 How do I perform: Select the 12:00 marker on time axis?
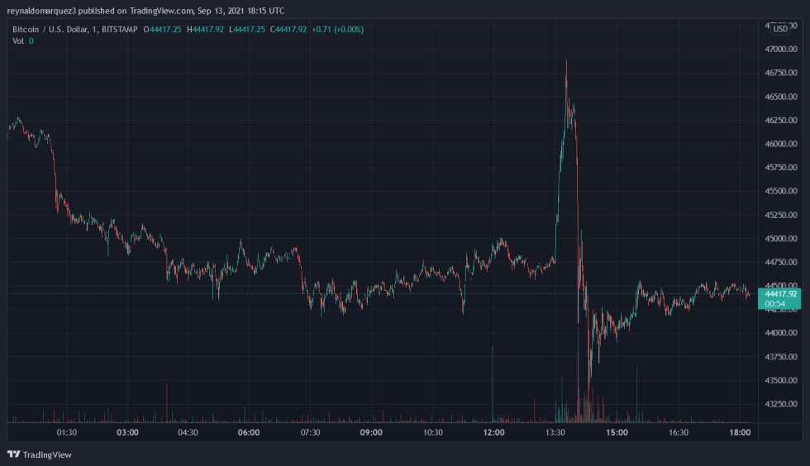coord(494,433)
